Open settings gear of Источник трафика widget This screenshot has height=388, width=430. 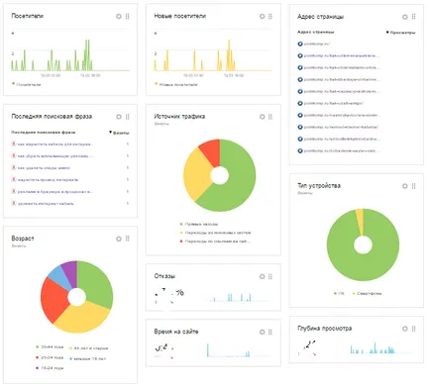click(x=262, y=117)
